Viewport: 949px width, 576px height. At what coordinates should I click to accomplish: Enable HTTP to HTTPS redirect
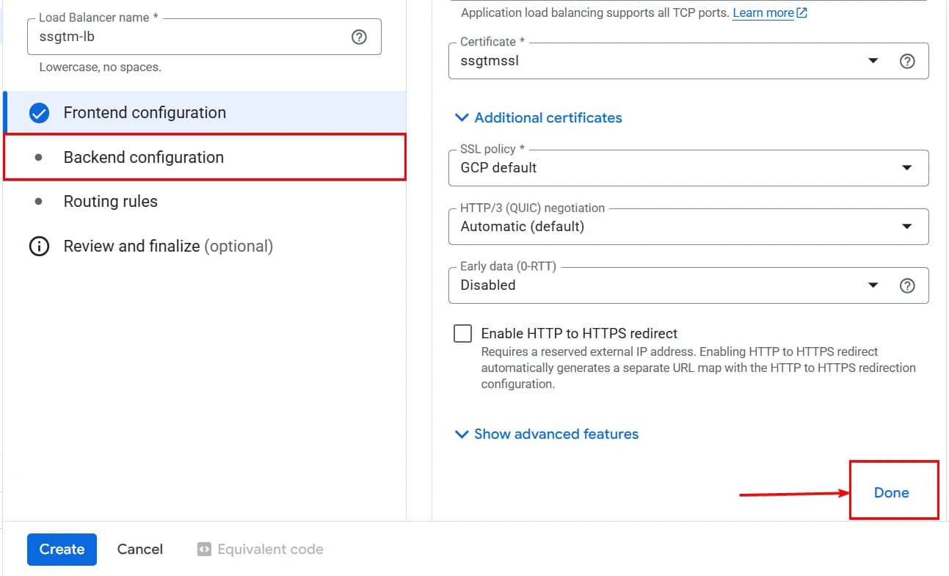click(462, 333)
